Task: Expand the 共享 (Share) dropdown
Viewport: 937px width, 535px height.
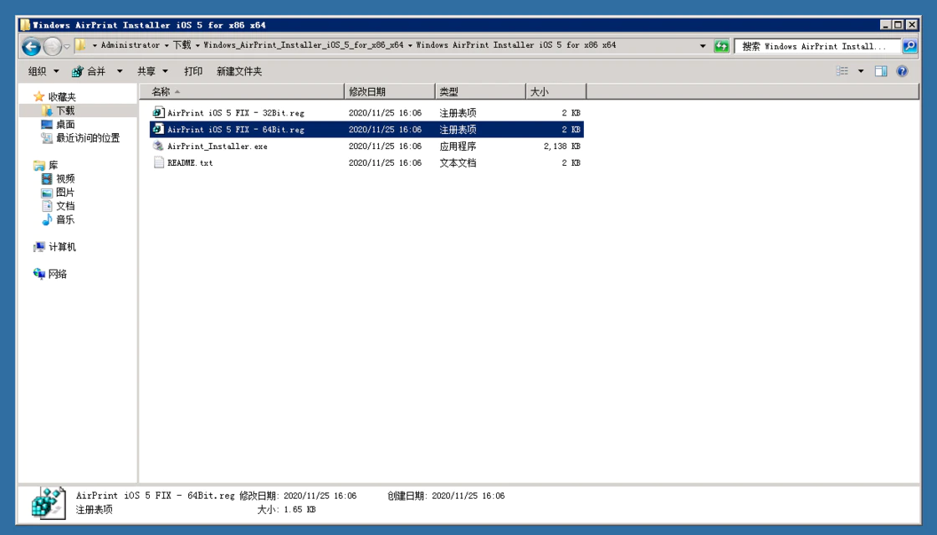Action: [152, 72]
